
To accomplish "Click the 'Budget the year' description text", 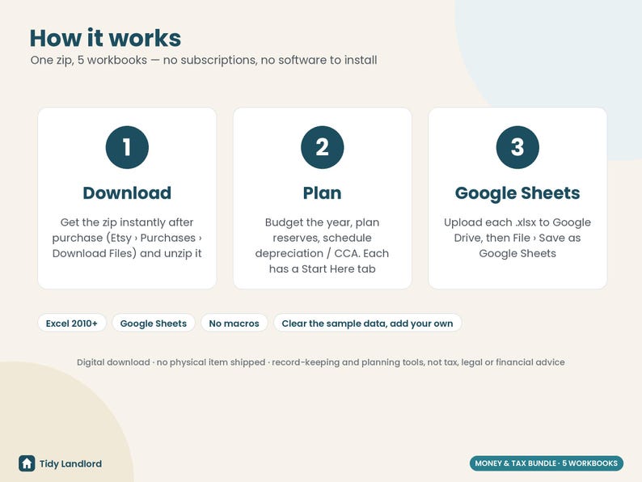I will 323,246.
